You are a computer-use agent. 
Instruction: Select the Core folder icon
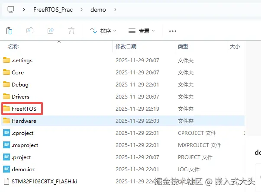[x=6, y=72]
